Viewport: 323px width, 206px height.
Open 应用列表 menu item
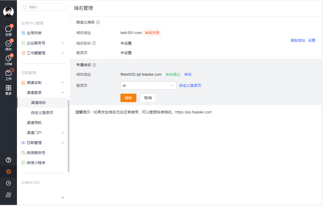click(34, 33)
